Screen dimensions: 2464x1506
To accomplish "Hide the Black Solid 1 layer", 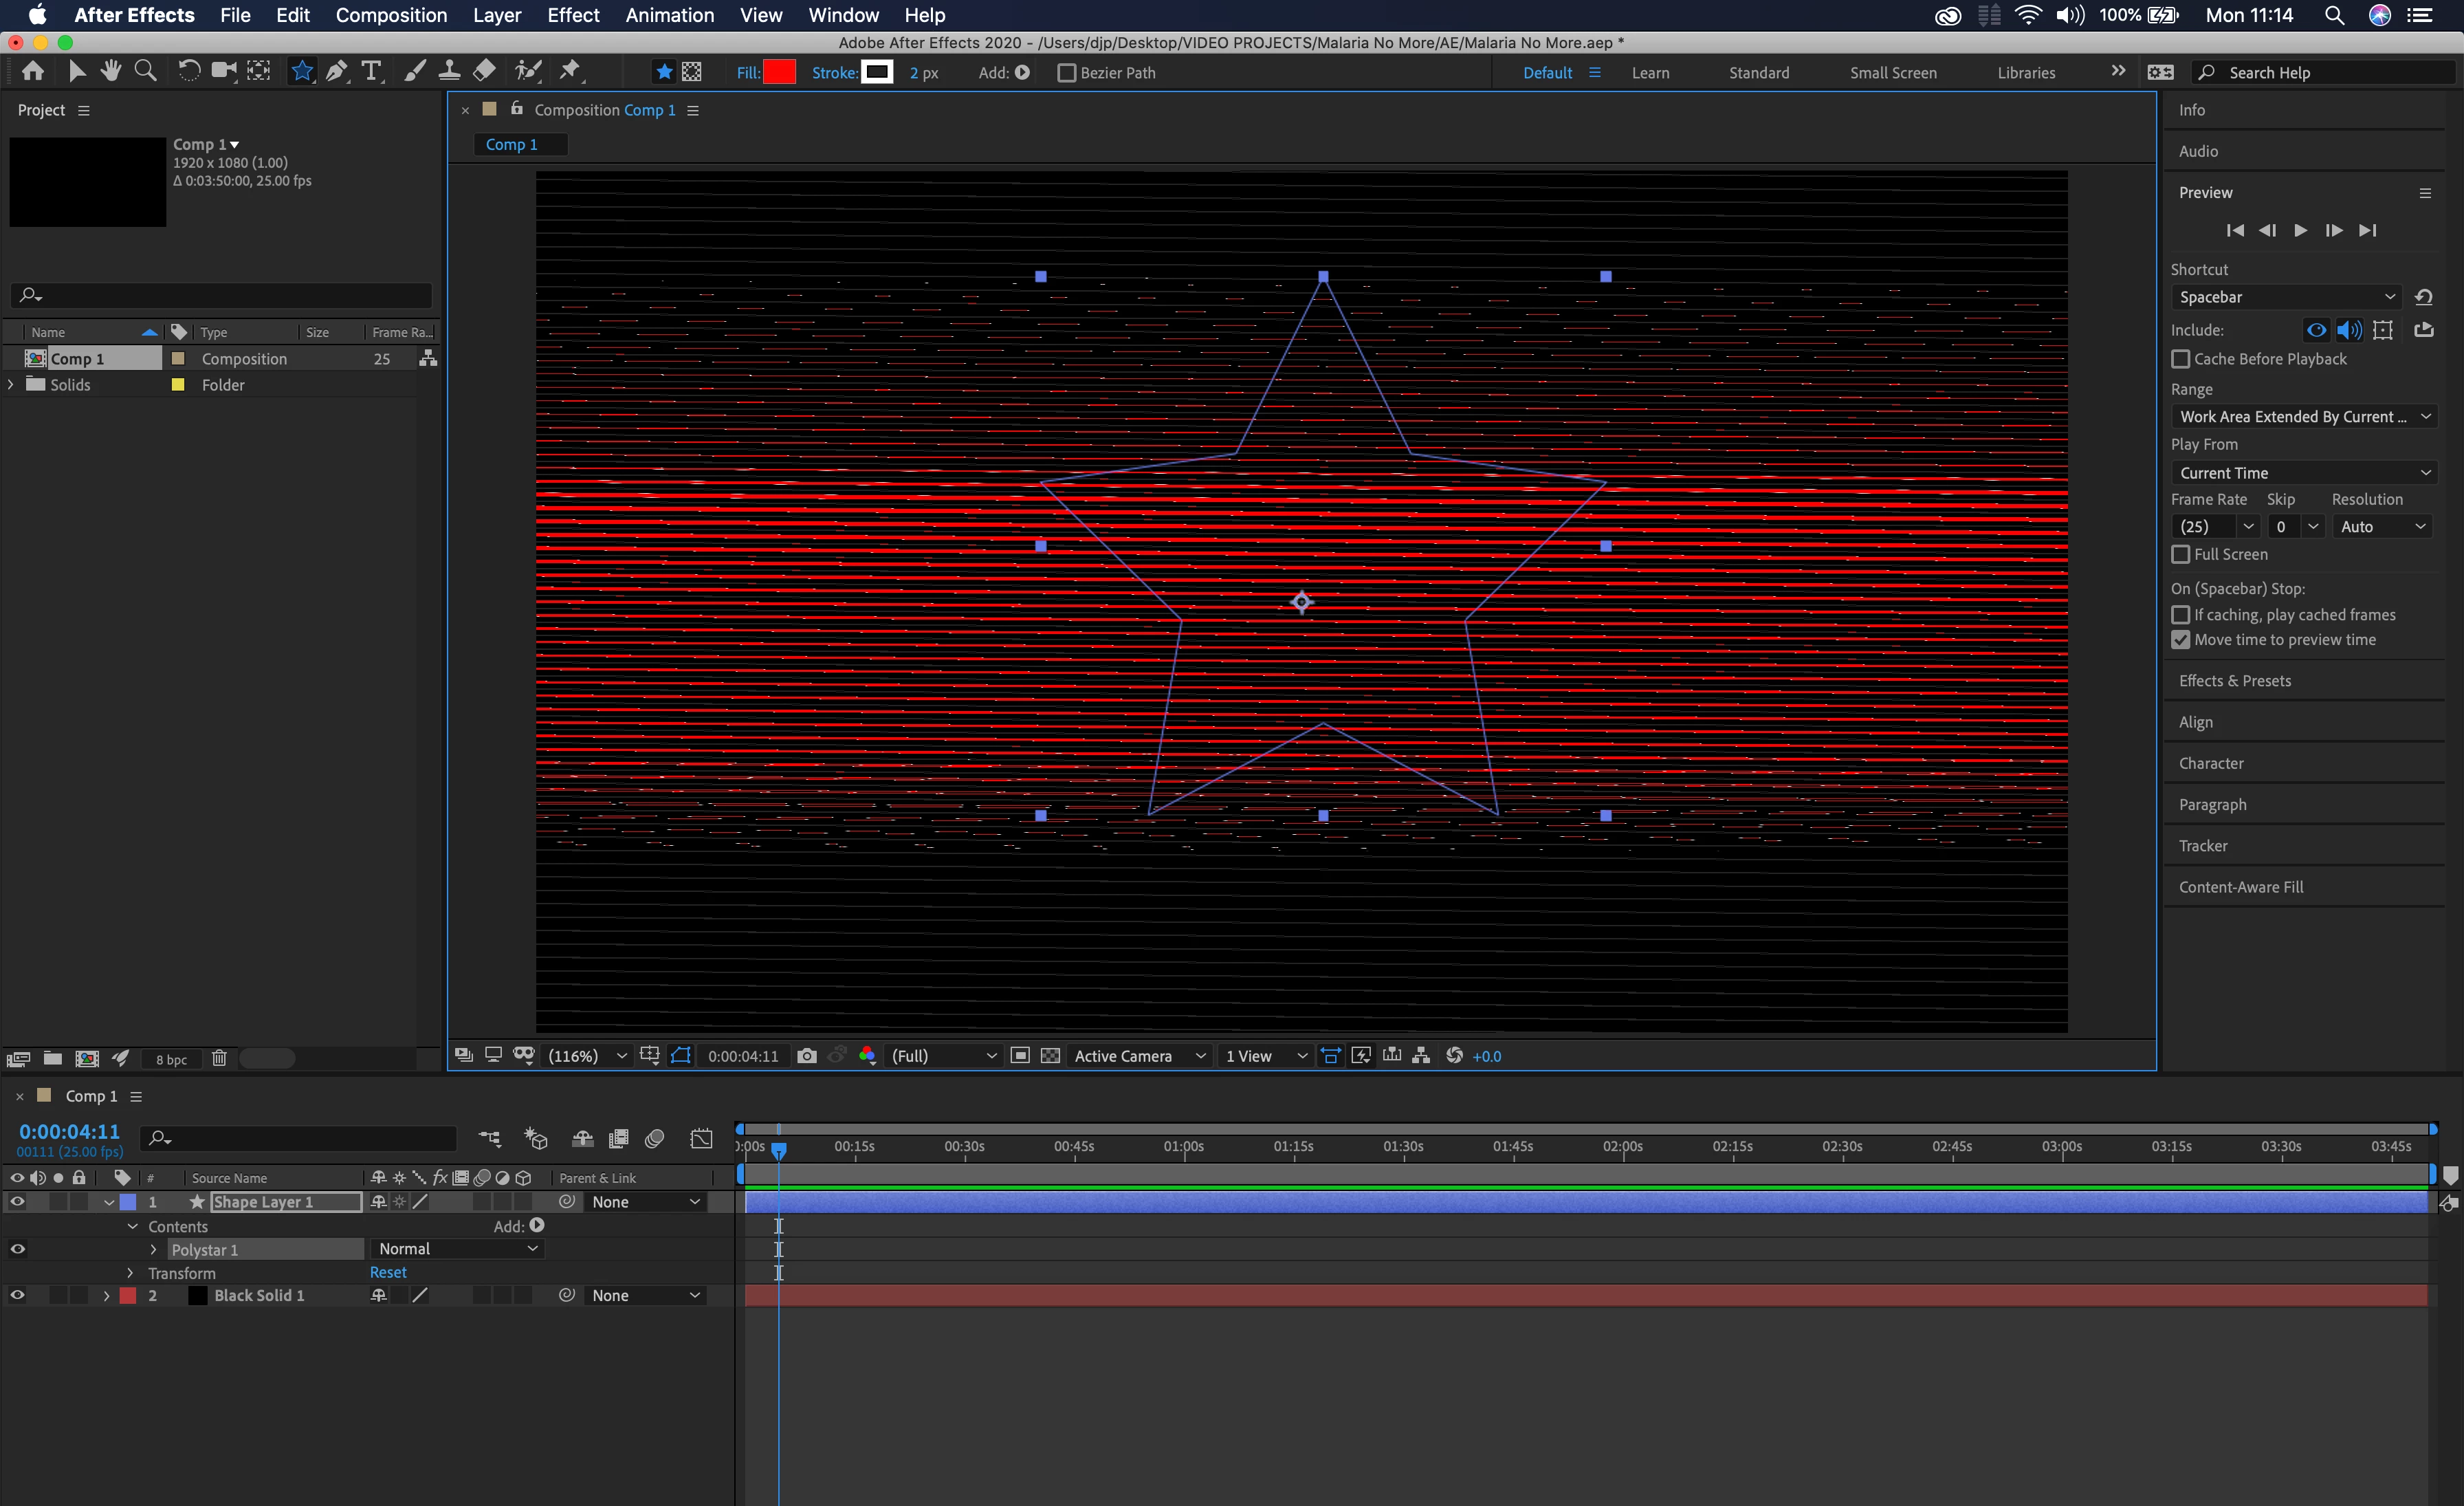I will tap(17, 1295).
